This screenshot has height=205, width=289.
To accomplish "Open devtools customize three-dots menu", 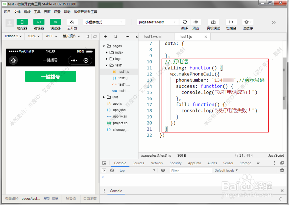I will [x=274, y=163].
